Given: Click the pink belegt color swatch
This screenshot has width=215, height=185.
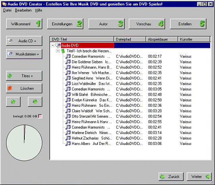Looking at the screenshot, I should click(x=40, y=116).
